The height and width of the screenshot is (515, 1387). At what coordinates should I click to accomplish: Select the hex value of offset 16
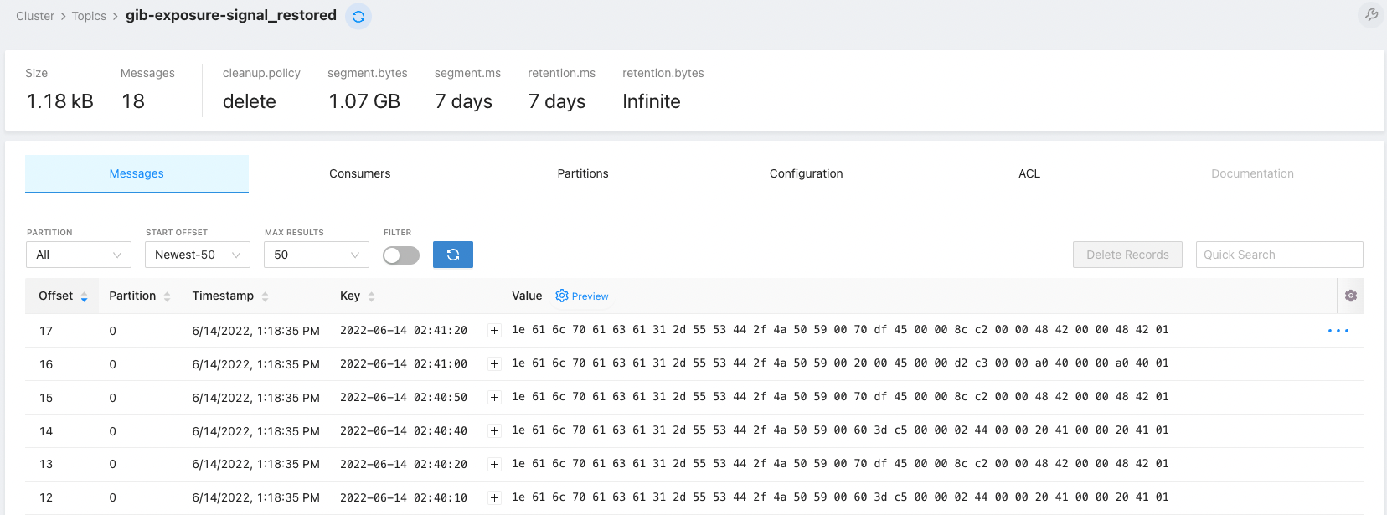tap(840, 363)
